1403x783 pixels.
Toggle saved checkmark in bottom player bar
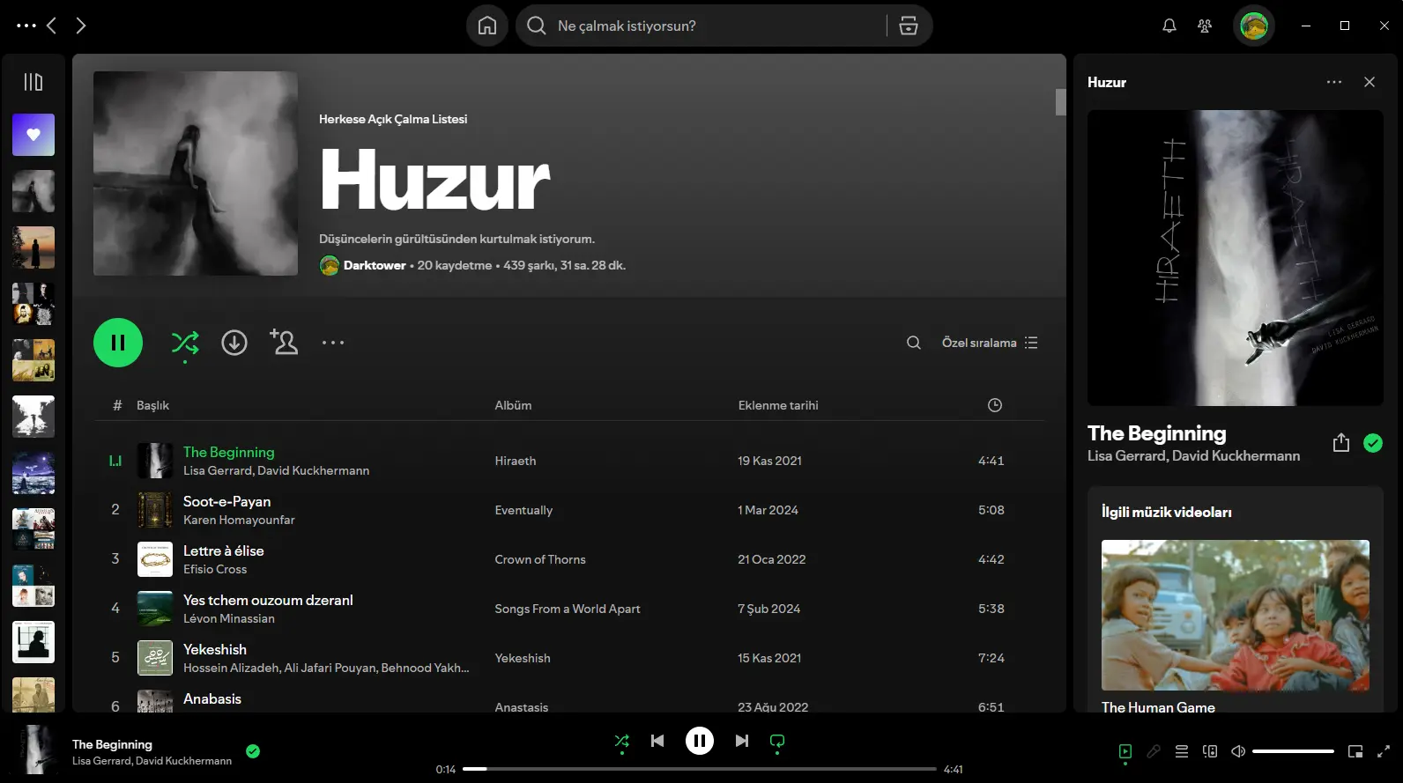click(x=253, y=751)
